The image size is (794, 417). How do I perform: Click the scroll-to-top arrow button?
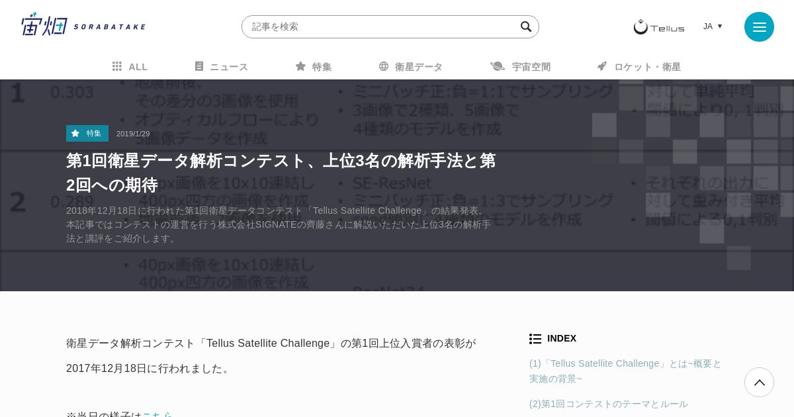[x=759, y=382]
